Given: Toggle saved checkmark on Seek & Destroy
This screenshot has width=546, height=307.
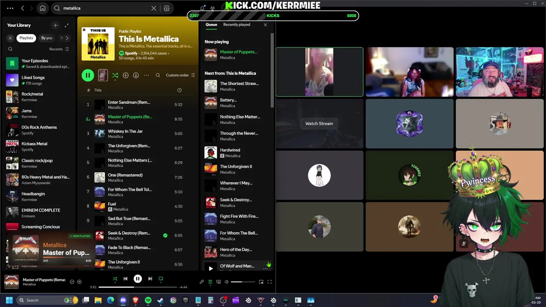Looking at the screenshot, I should pyautogui.click(x=165, y=235).
